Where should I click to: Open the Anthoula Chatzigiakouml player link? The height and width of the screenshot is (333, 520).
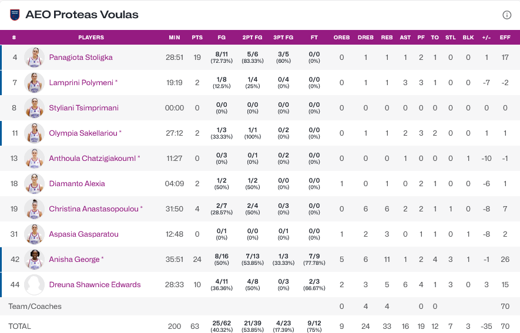(x=92, y=159)
